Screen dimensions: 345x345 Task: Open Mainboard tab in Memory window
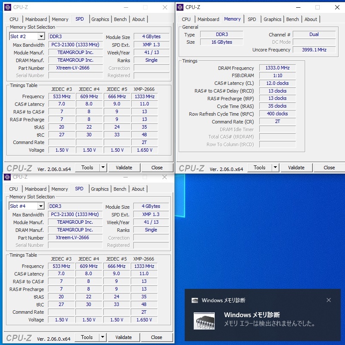[208, 19]
